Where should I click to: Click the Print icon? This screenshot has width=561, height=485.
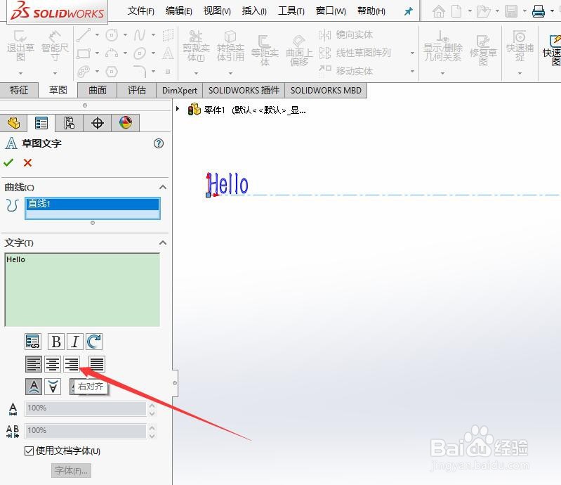click(538, 11)
